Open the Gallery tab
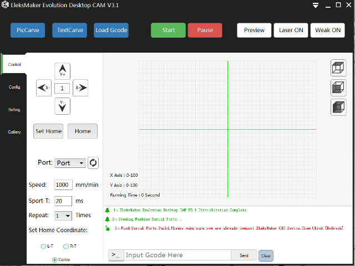355x266 pixels. pyautogui.click(x=14, y=132)
